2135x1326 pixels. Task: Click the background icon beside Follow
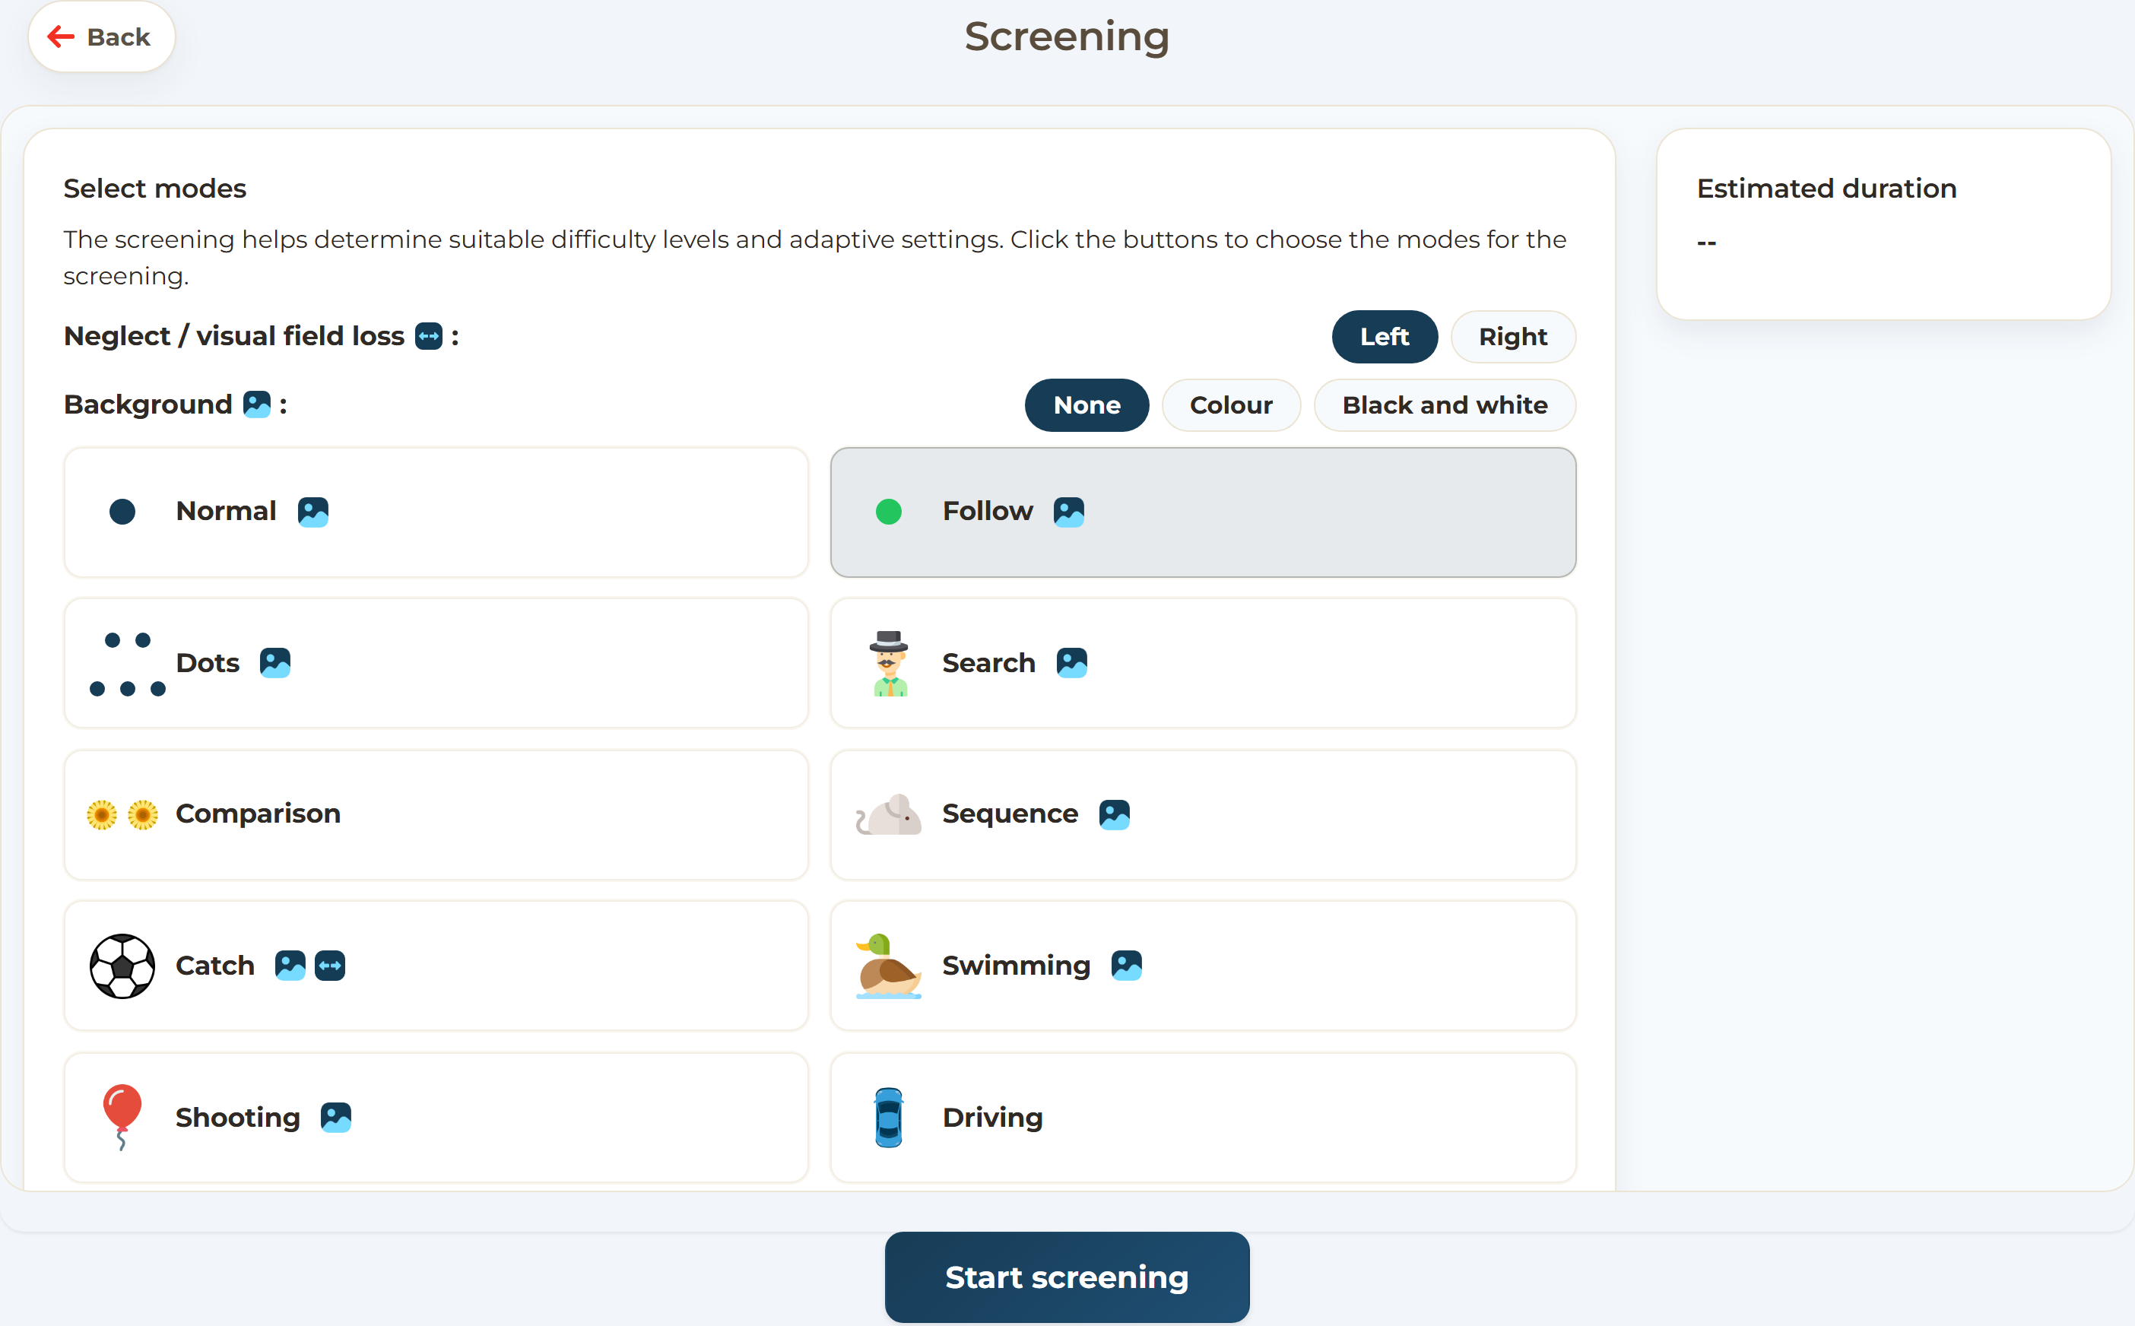1069,511
